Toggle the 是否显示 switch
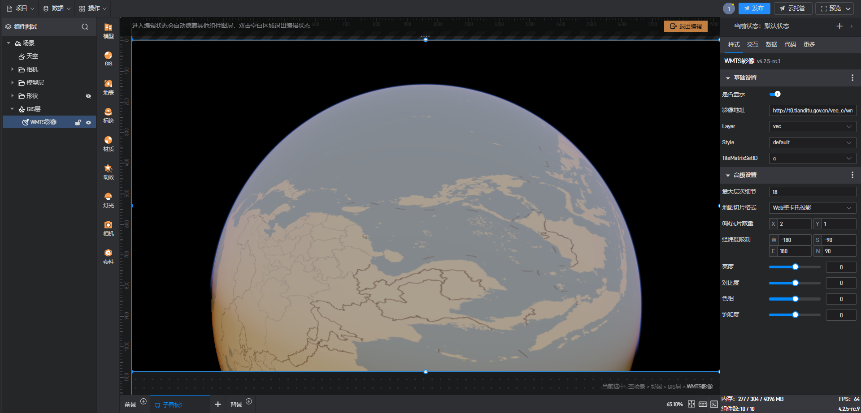Viewport: 861px width, 413px height. click(775, 94)
